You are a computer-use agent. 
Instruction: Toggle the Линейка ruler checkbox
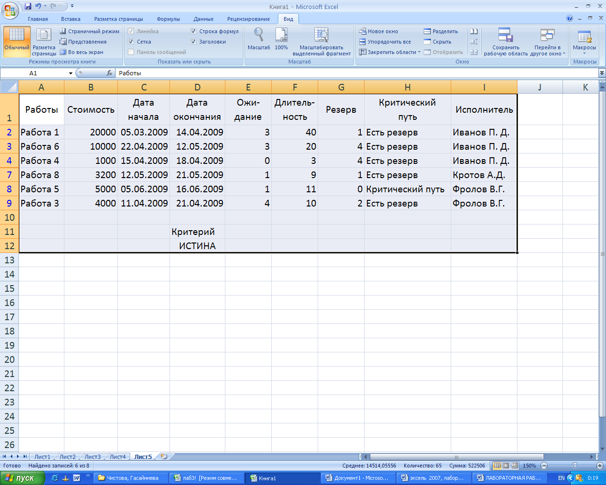click(131, 31)
